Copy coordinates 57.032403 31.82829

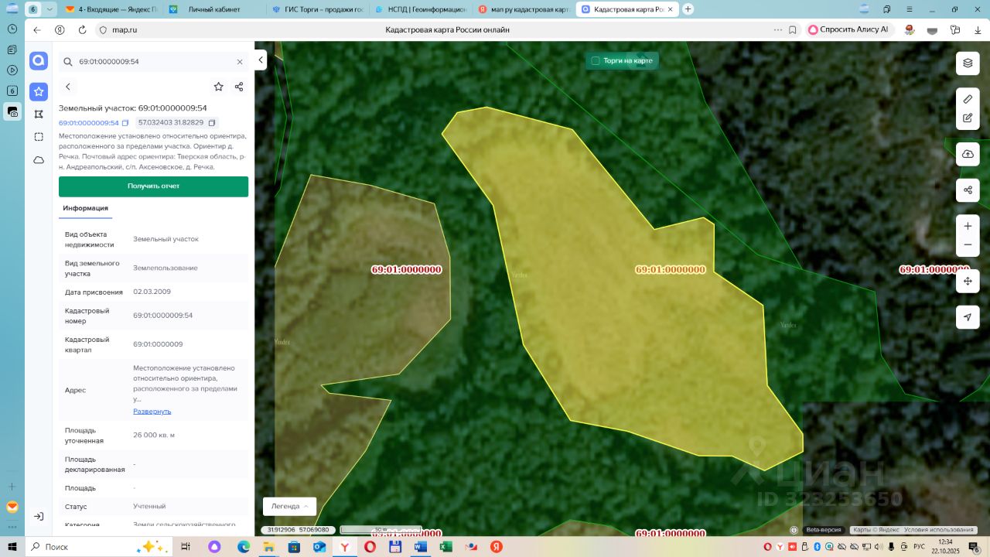click(212, 123)
